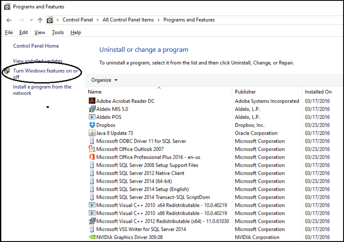Open Turn Windows features on or off

46,74
